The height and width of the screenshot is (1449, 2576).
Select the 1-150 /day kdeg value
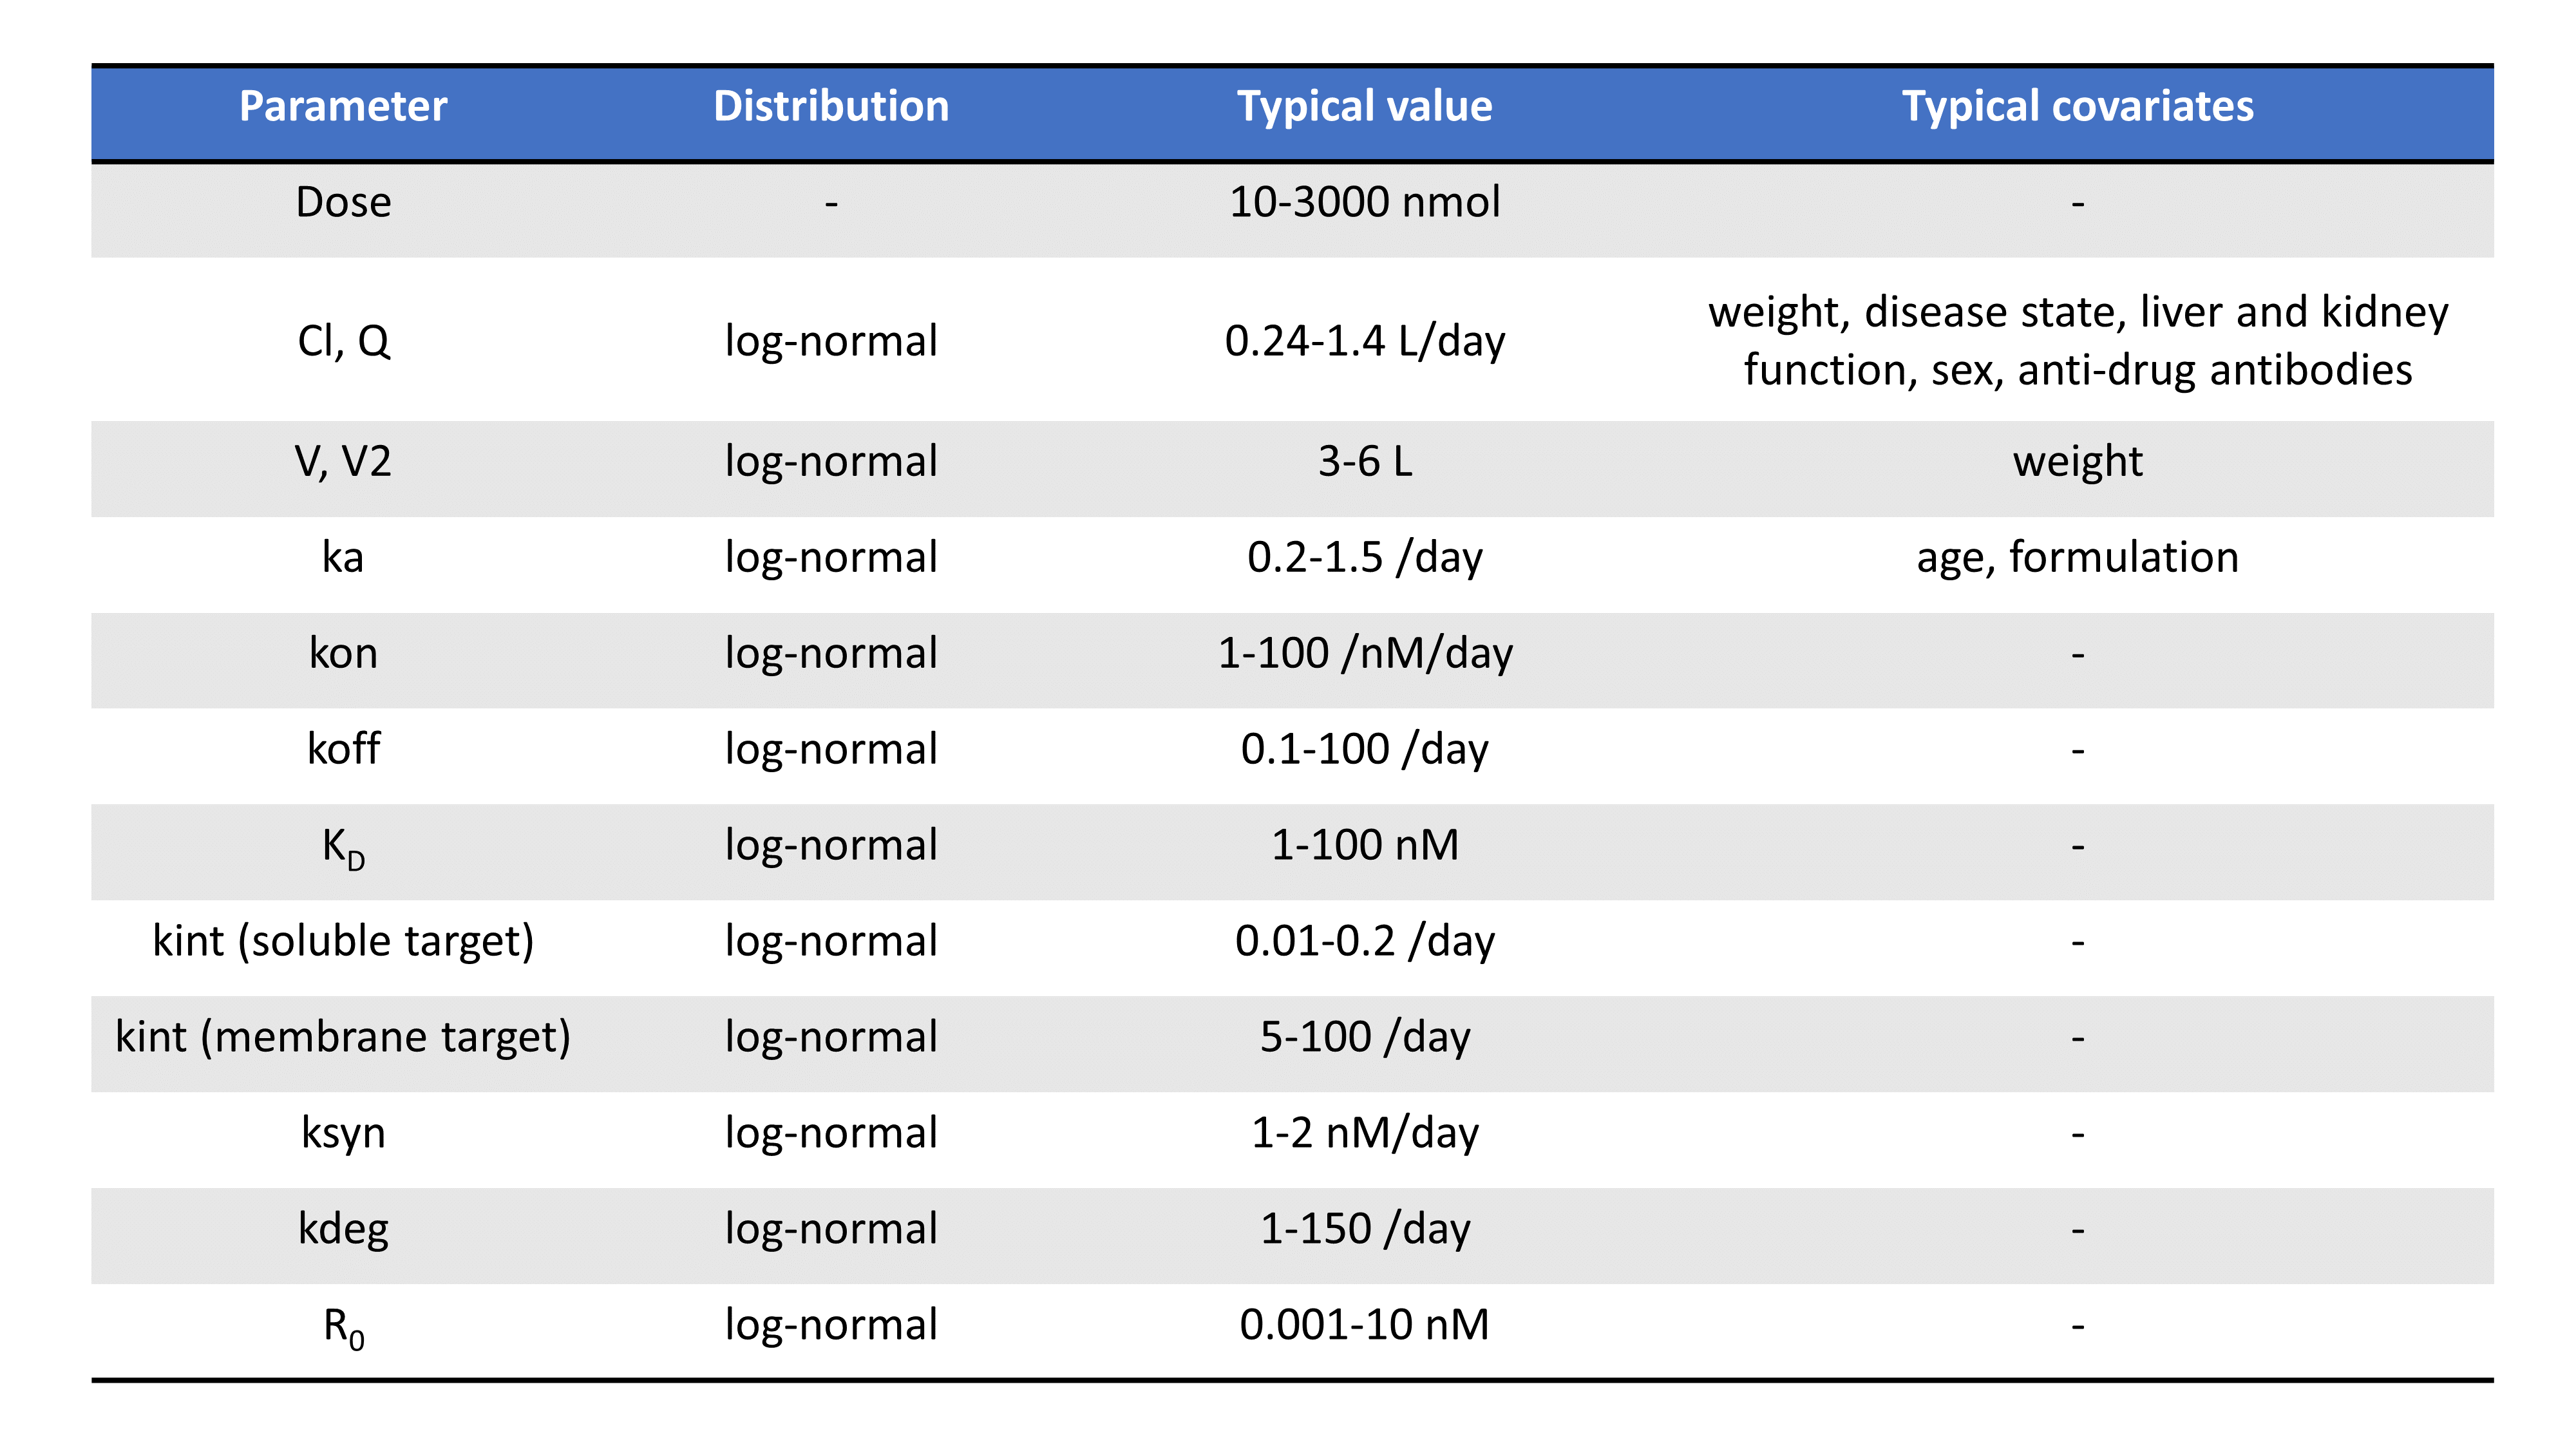pos(1364,1229)
